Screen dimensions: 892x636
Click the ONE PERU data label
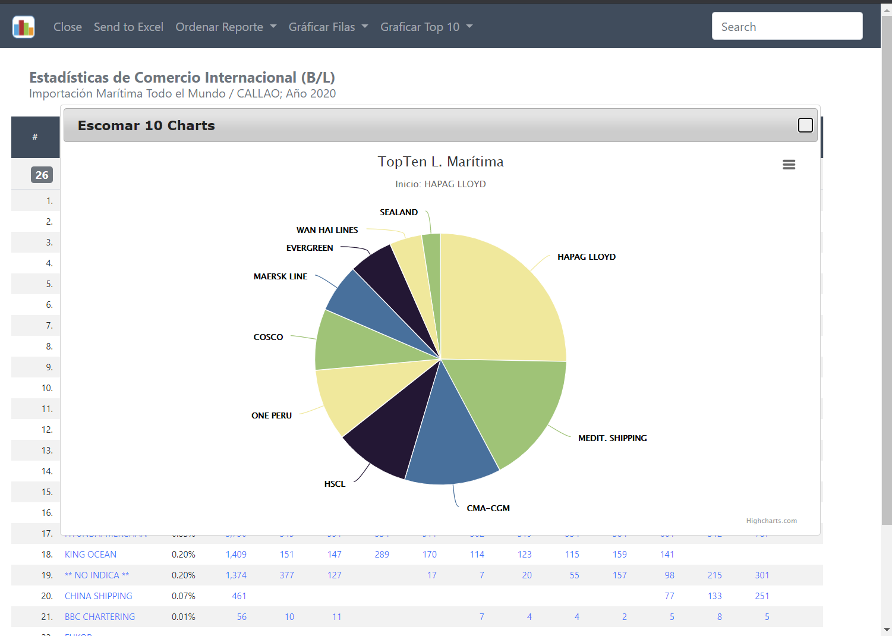tap(272, 415)
